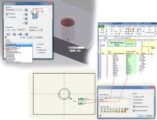Image resolution: width=157 pixels, height=120 pixels.
Task: Click the red font color icon
Action: 119,34
